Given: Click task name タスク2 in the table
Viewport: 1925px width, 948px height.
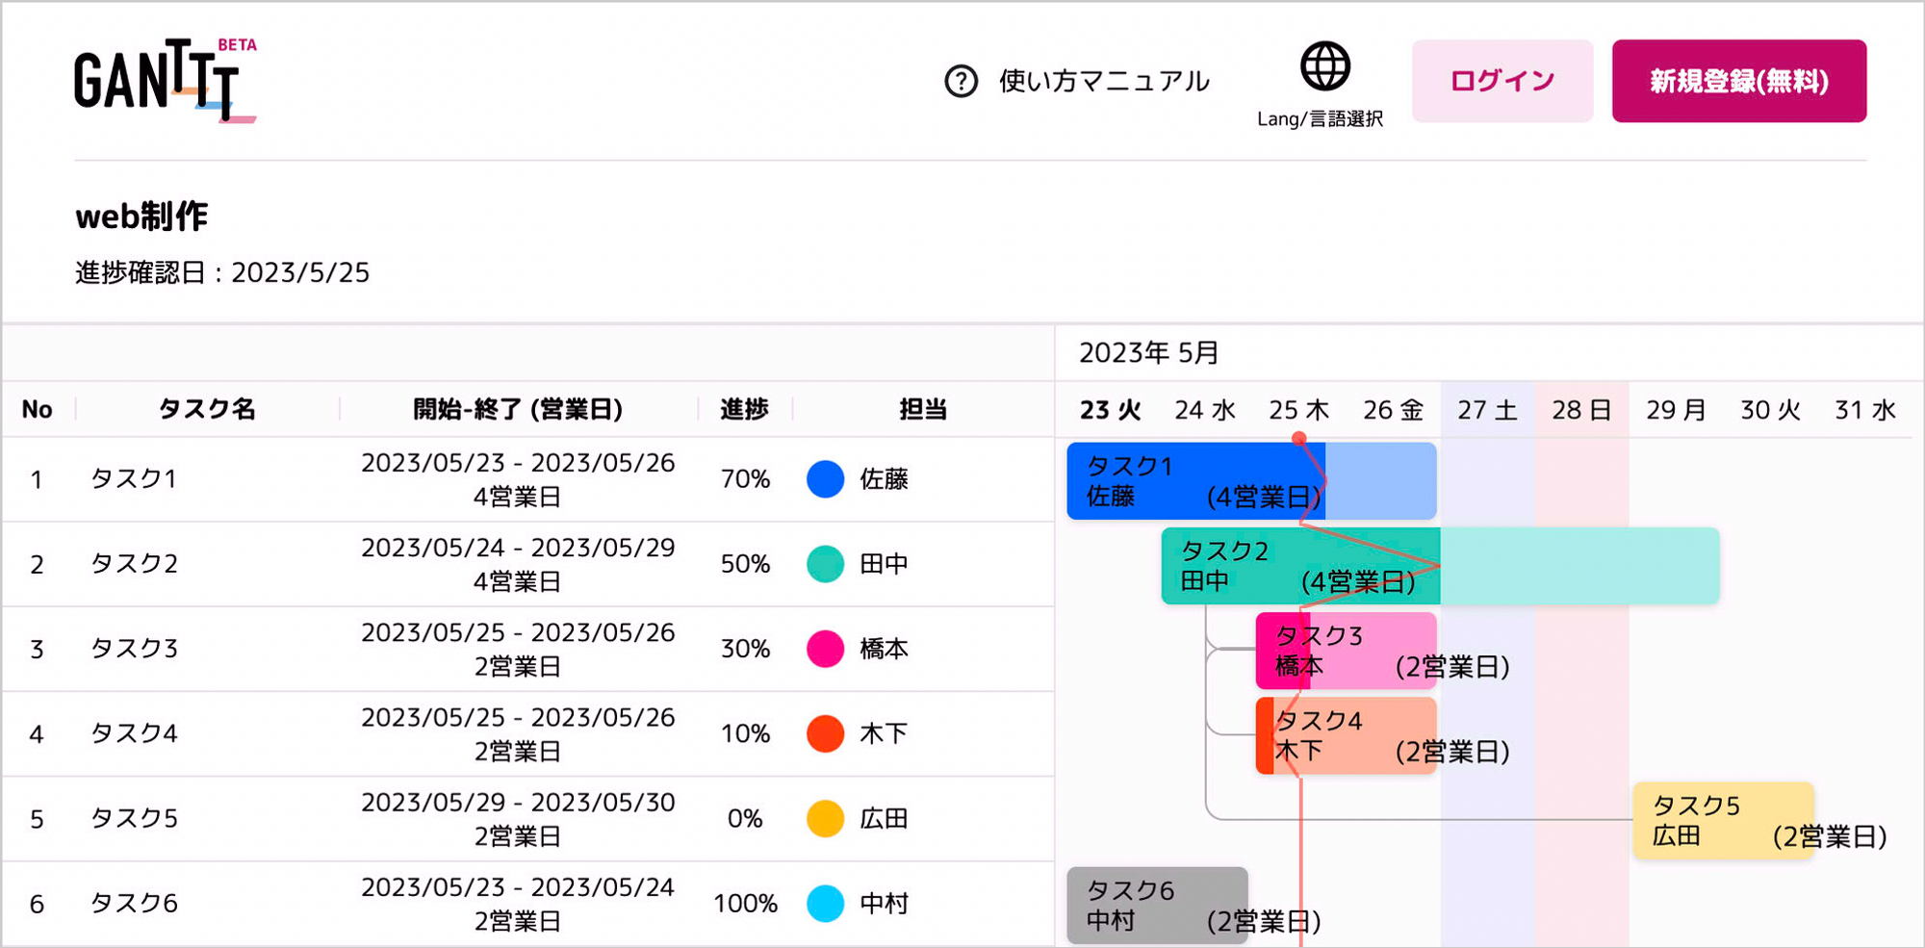Looking at the screenshot, I should pyautogui.click(x=134, y=564).
